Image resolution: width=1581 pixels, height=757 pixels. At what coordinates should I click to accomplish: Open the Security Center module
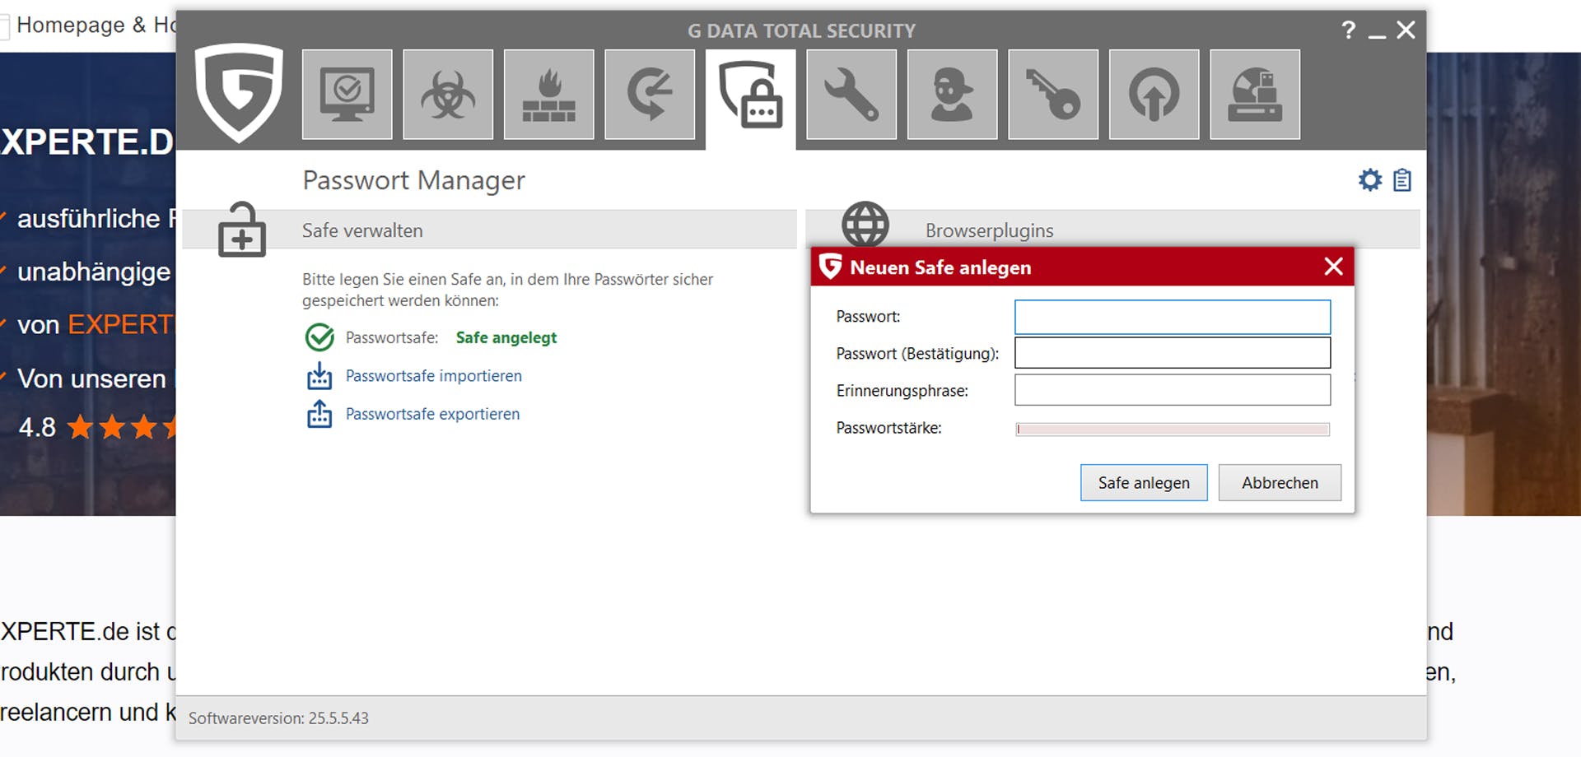[347, 94]
